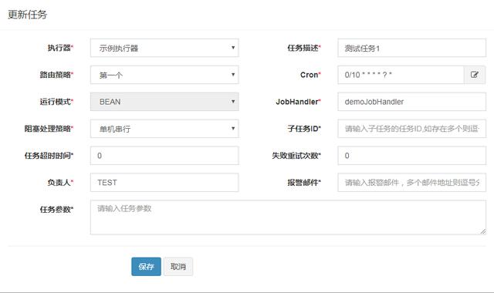Open the 执行器 dropdown
494x293 pixels.
(x=164, y=48)
